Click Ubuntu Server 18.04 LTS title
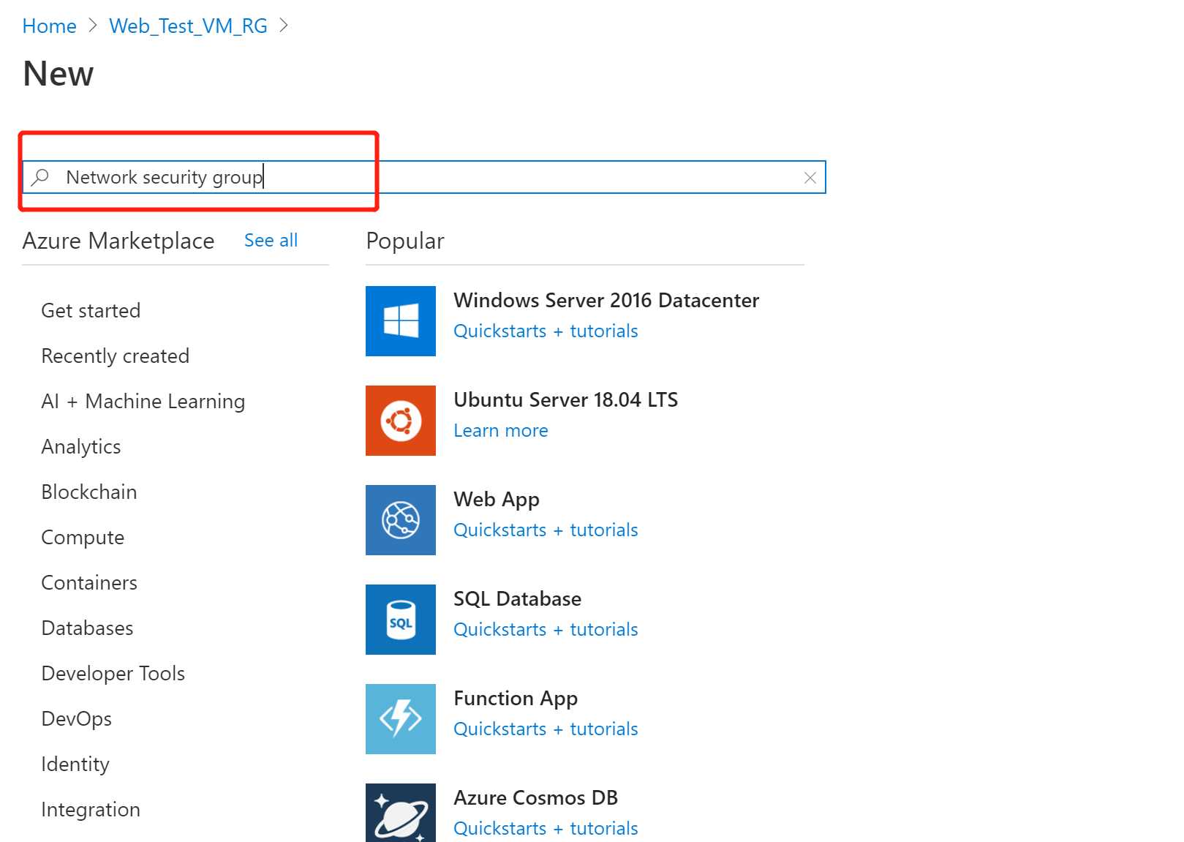This screenshot has height=842, width=1184. point(566,400)
